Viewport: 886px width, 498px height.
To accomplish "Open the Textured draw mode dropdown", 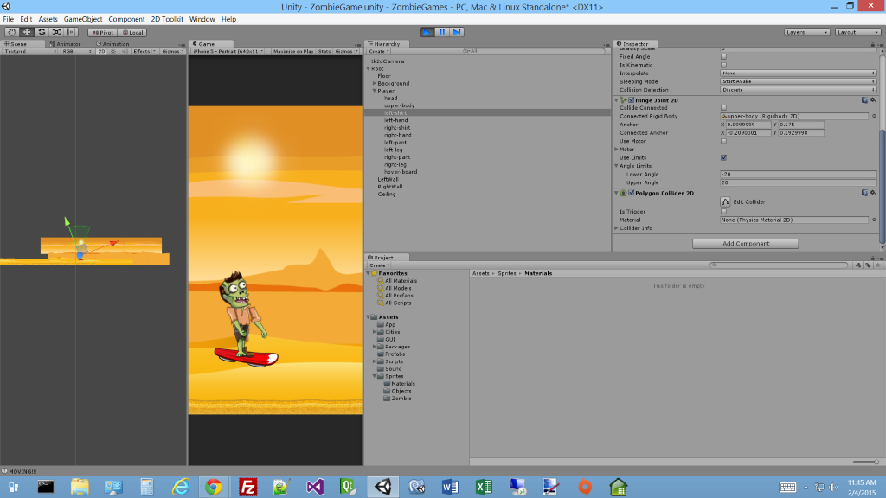I will pyautogui.click(x=30, y=51).
